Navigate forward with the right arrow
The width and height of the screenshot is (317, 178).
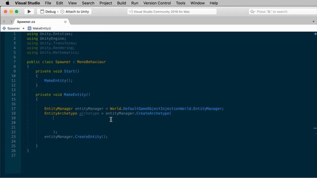coord(11,21)
